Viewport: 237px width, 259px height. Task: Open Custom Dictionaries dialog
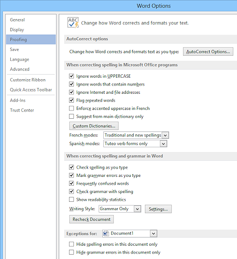(x=94, y=126)
